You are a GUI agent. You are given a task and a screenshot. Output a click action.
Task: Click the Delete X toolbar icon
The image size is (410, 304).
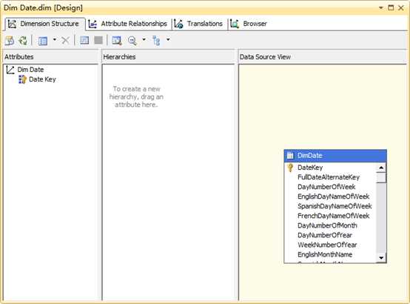65,41
